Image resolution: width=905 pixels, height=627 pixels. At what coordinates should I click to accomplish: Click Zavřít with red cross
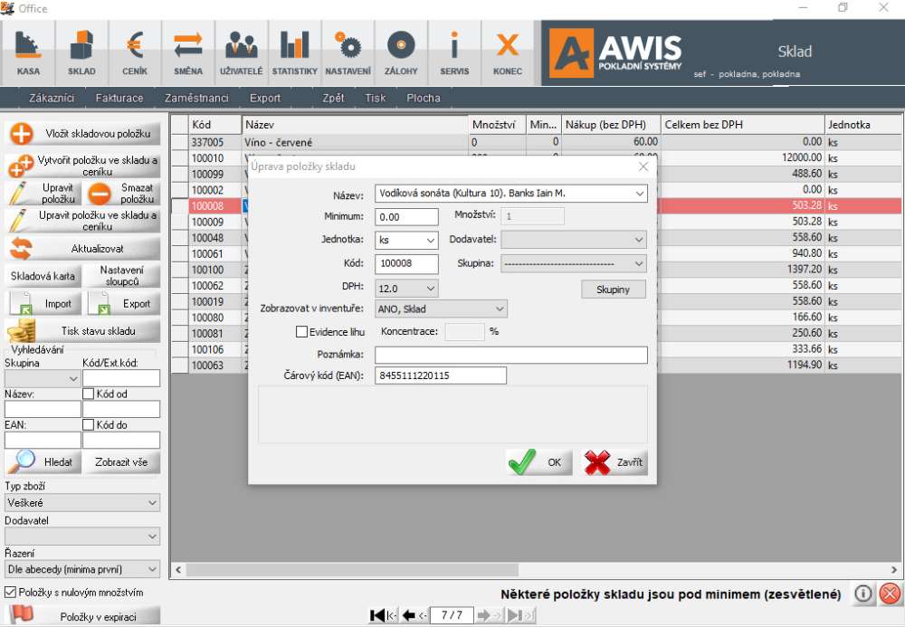tap(614, 462)
